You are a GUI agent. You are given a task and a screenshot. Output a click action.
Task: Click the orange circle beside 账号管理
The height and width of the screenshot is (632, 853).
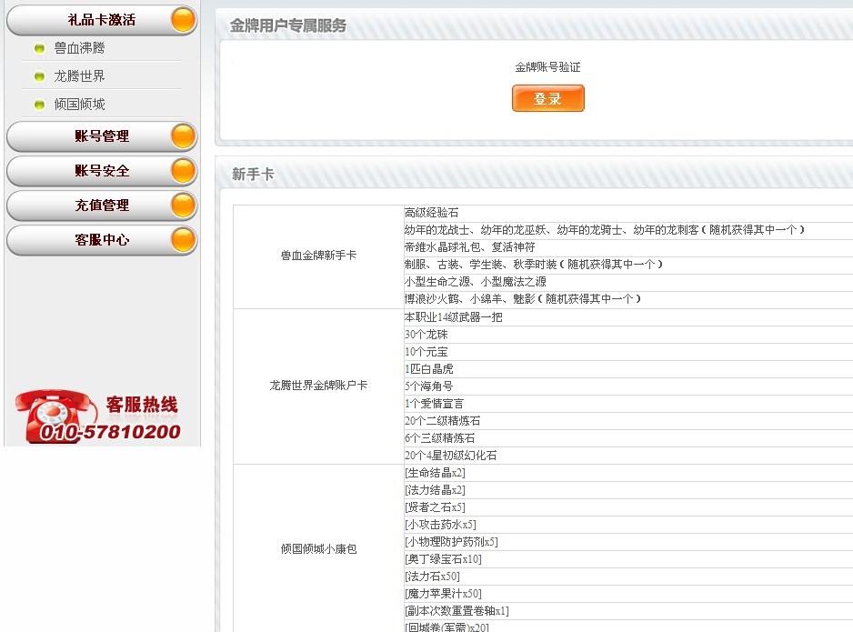pos(183,136)
